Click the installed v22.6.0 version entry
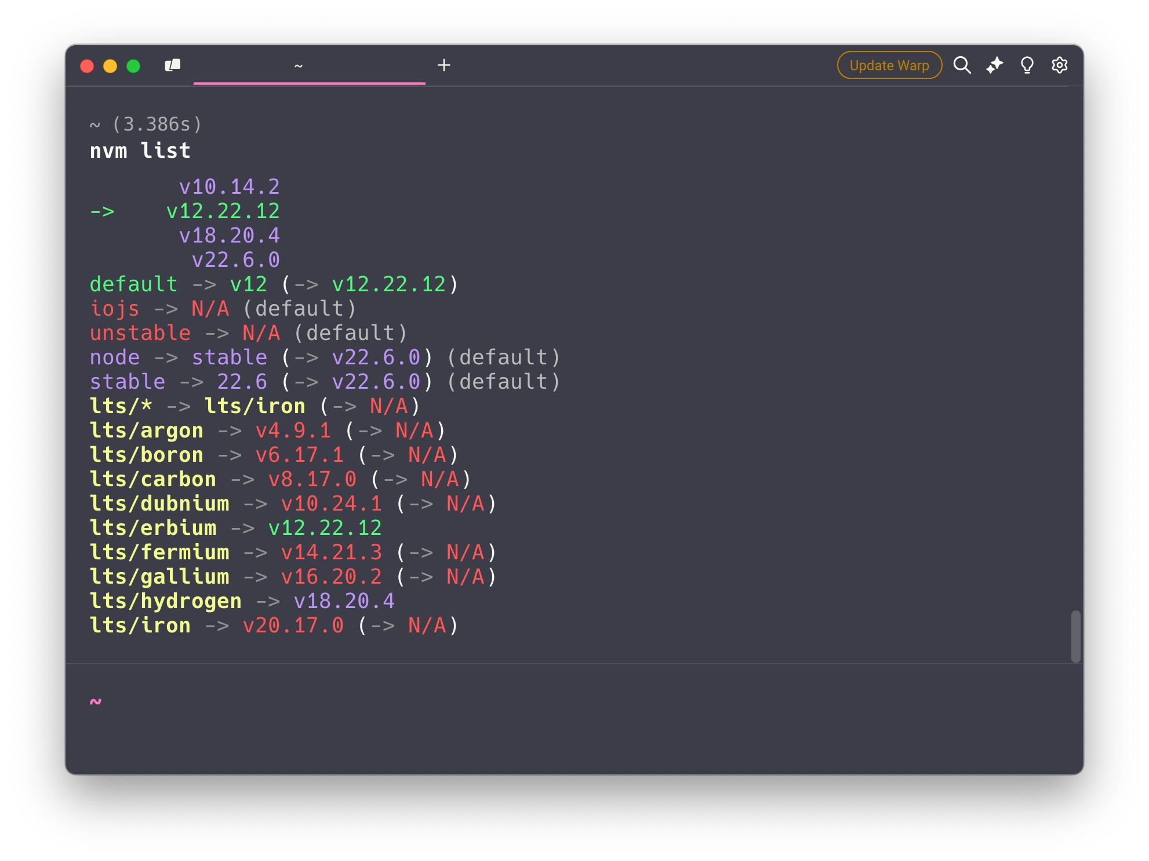 236,260
